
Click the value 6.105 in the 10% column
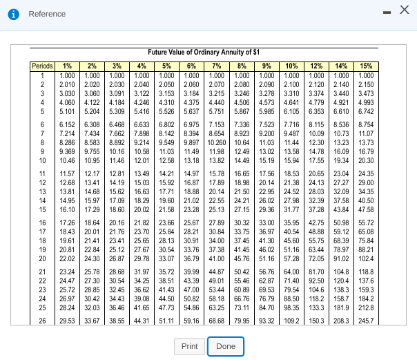pyautogui.click(x=291, y=111)
